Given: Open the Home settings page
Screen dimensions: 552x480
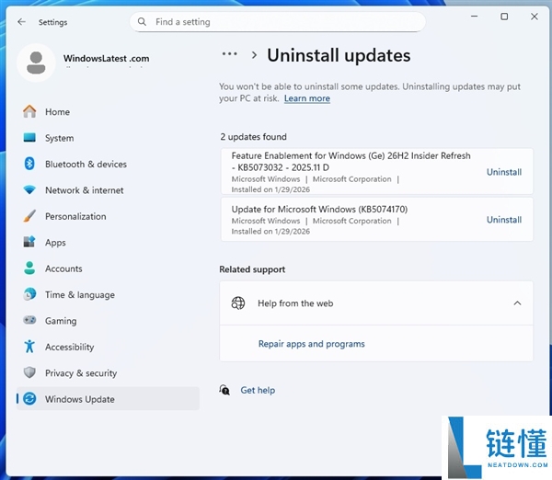Looking at the screenshot, I should click(57, 112).
